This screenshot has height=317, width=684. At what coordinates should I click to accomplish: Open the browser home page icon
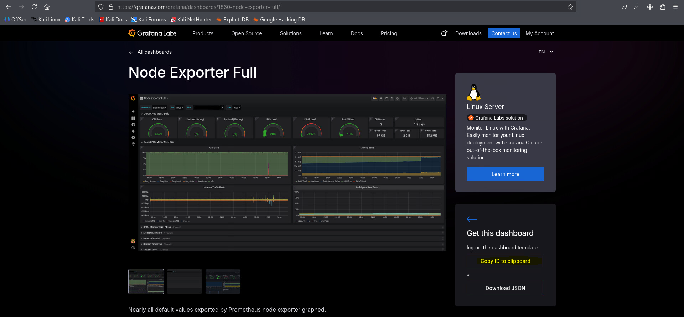(47, 7)
